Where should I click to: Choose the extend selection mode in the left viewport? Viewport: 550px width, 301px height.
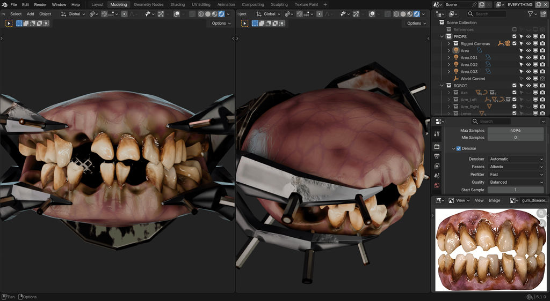coord(26,24)
